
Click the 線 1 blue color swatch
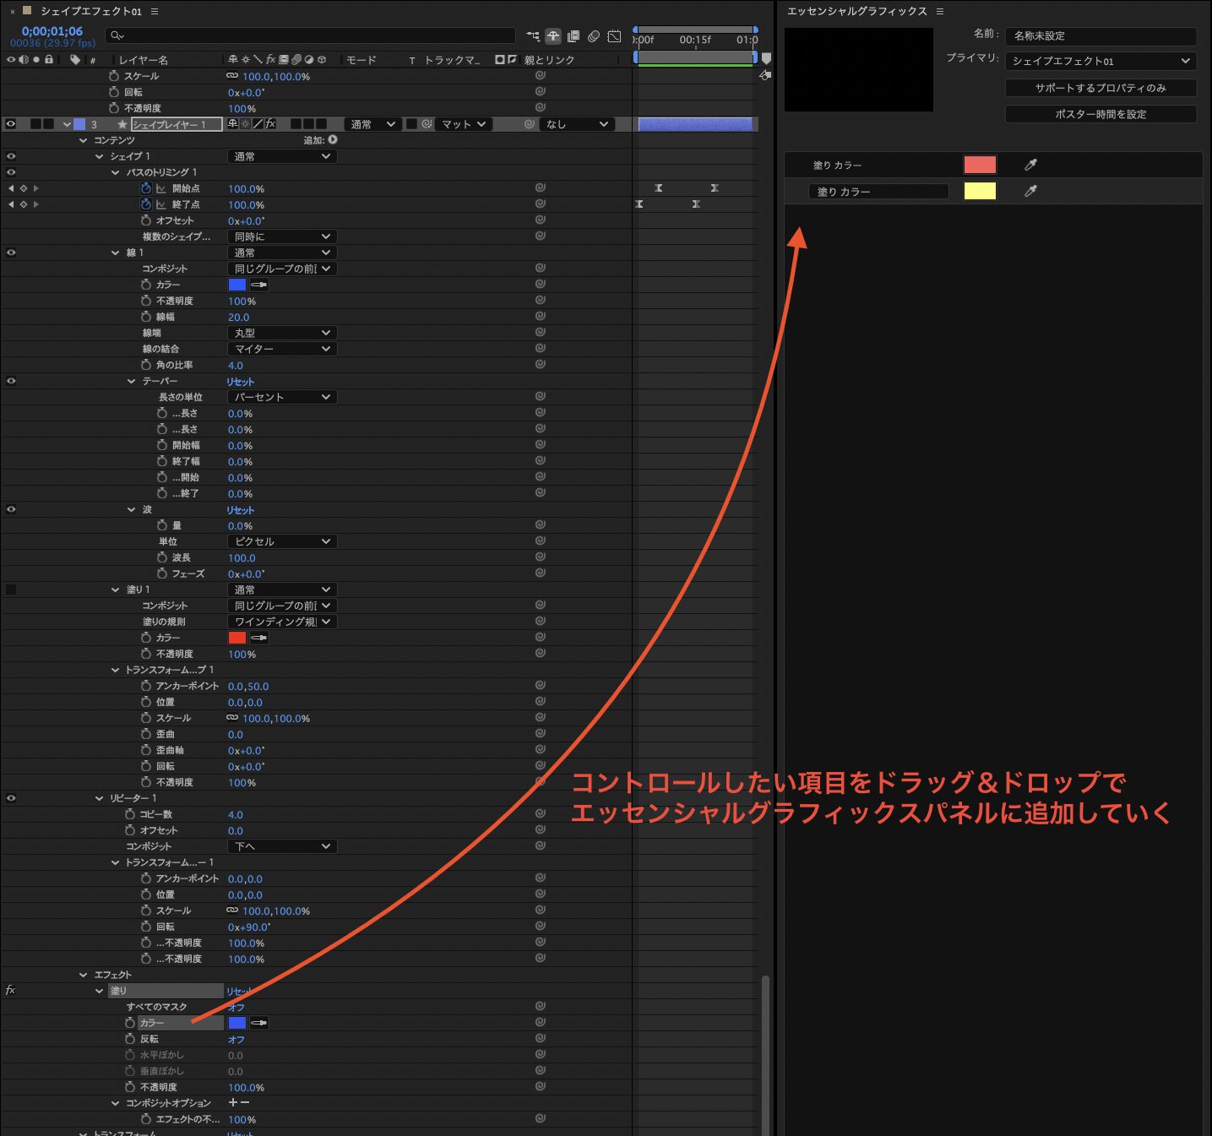click(237, 285)
